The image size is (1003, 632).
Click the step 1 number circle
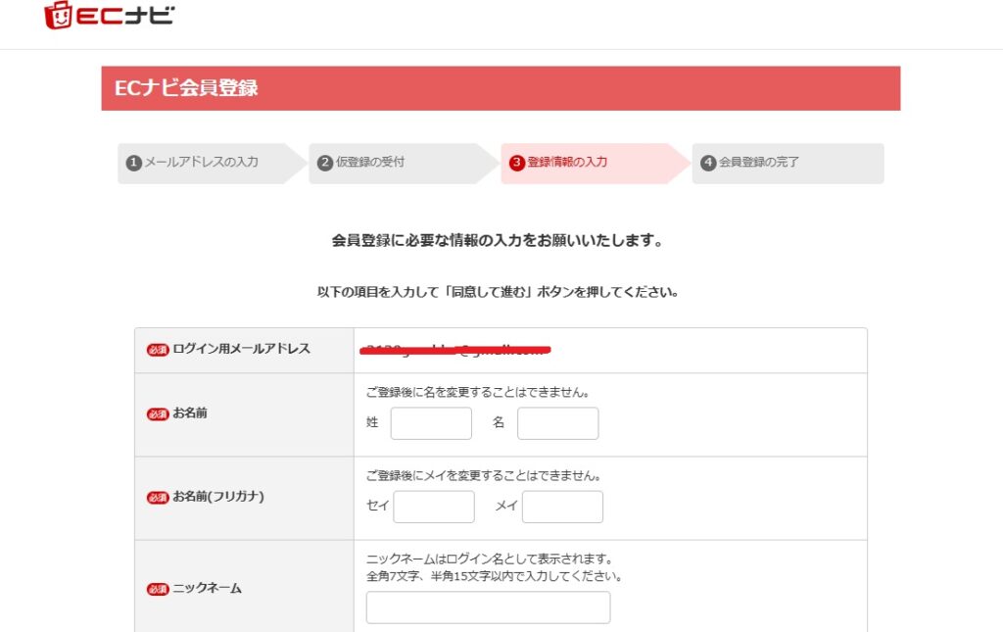(134, 163)
